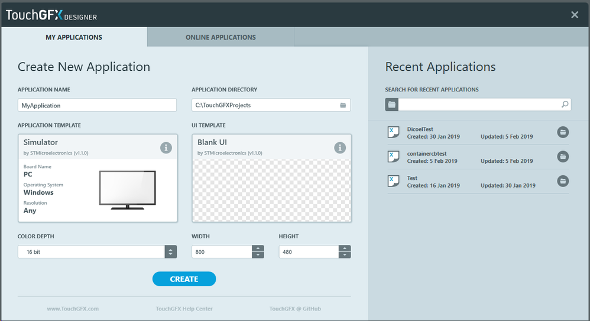Open info for Simulator application template
590x321 pixels.
(x=166, y=148)
